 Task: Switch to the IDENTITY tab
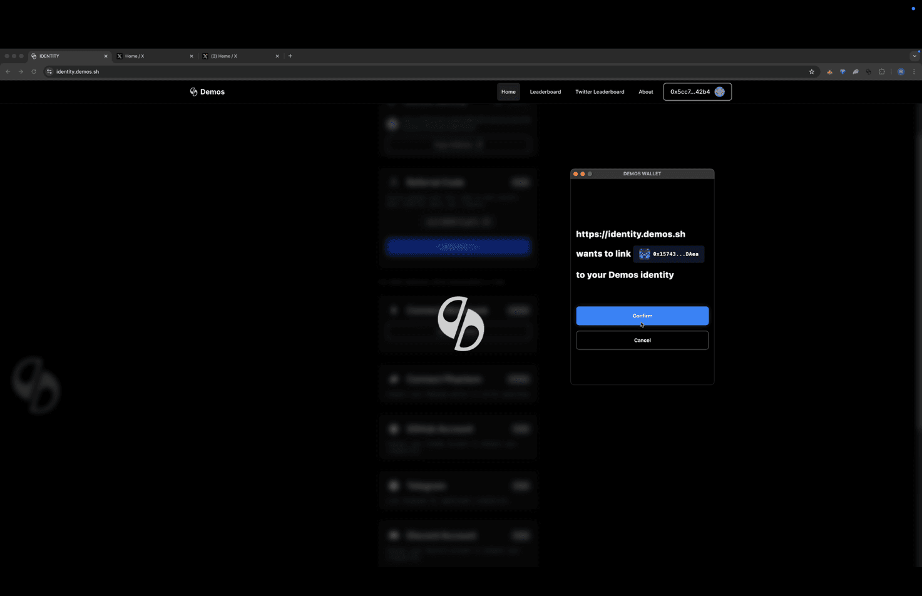(63, 56)
